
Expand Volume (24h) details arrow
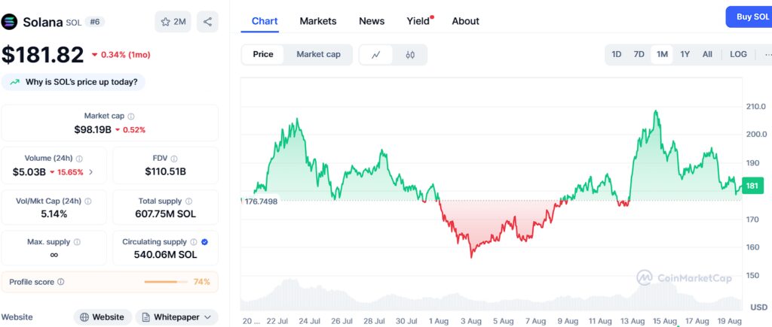(x=91, y=172)
